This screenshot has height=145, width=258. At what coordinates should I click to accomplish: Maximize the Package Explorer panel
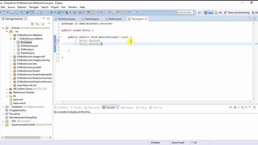tap(48, 19)
